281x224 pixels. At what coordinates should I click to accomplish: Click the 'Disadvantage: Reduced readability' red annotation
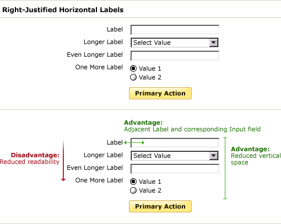pos(30,158)
